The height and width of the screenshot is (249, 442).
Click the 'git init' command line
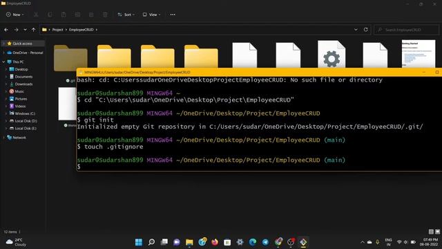(99, 120)
